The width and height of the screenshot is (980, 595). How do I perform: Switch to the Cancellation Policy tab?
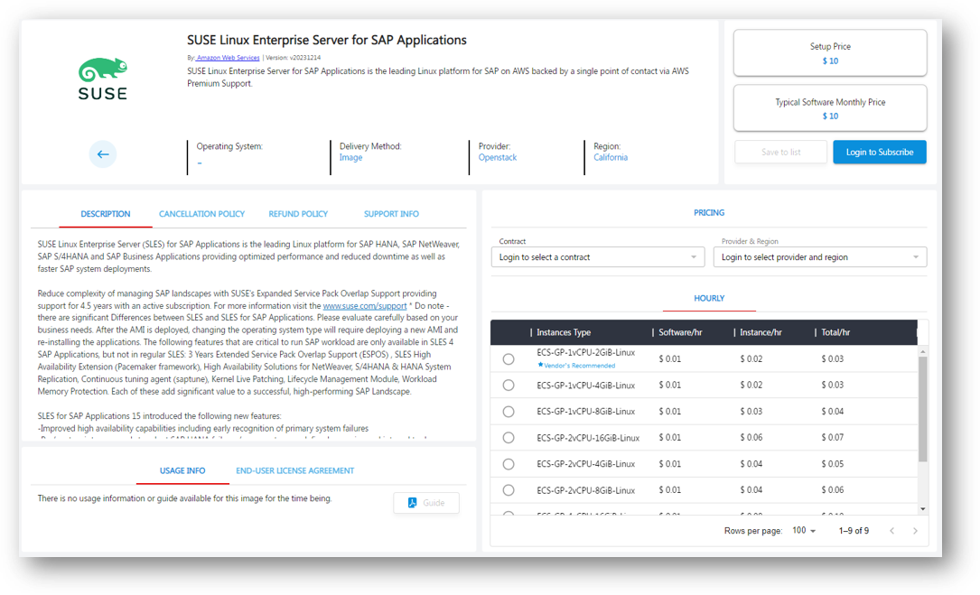pyautogui.click(x=201, y=214)
